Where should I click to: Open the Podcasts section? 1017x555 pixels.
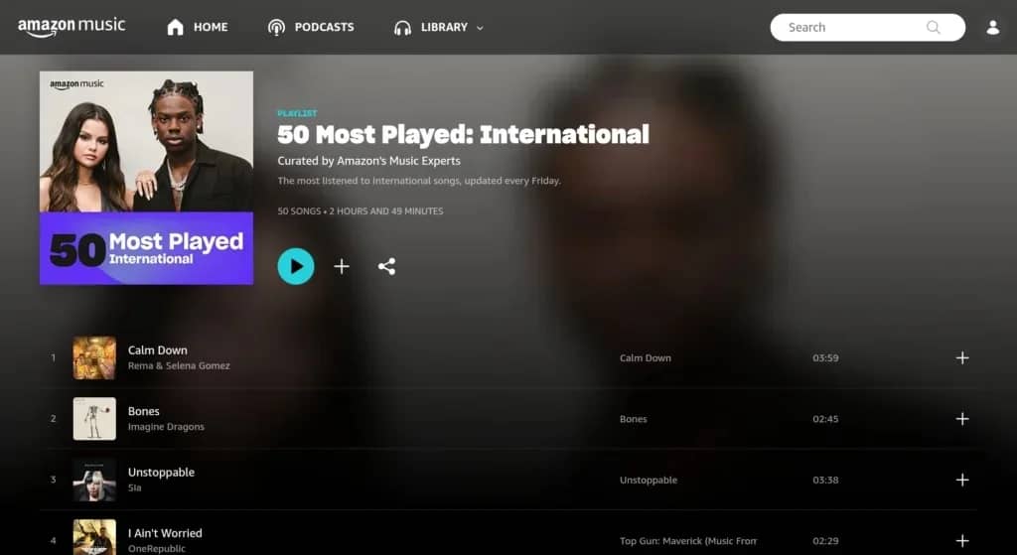[311, 27]
